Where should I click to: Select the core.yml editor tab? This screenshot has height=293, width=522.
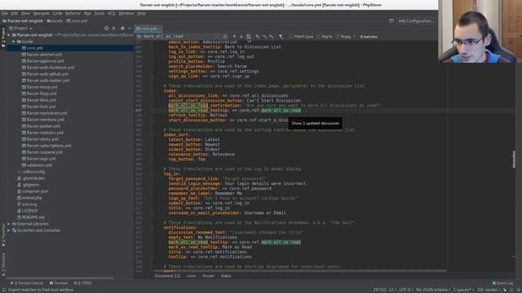148,28
